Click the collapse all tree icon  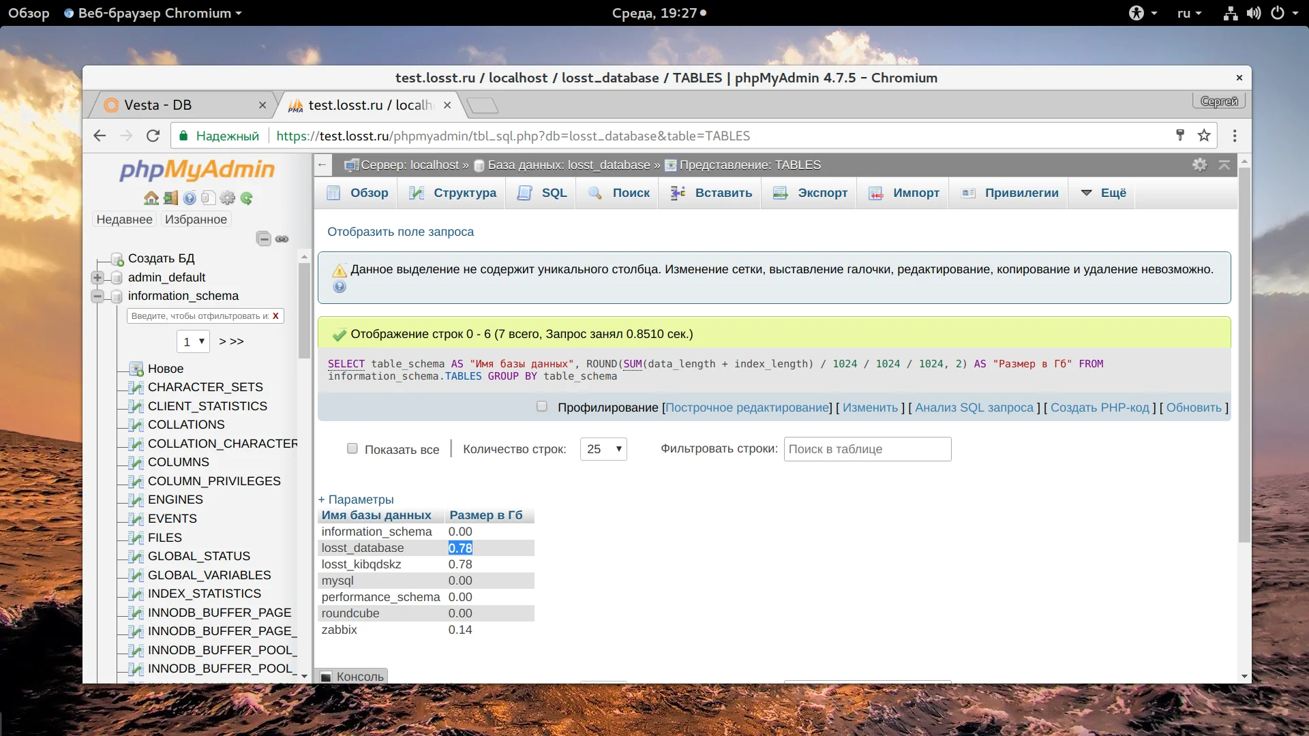tap(263, 239)
